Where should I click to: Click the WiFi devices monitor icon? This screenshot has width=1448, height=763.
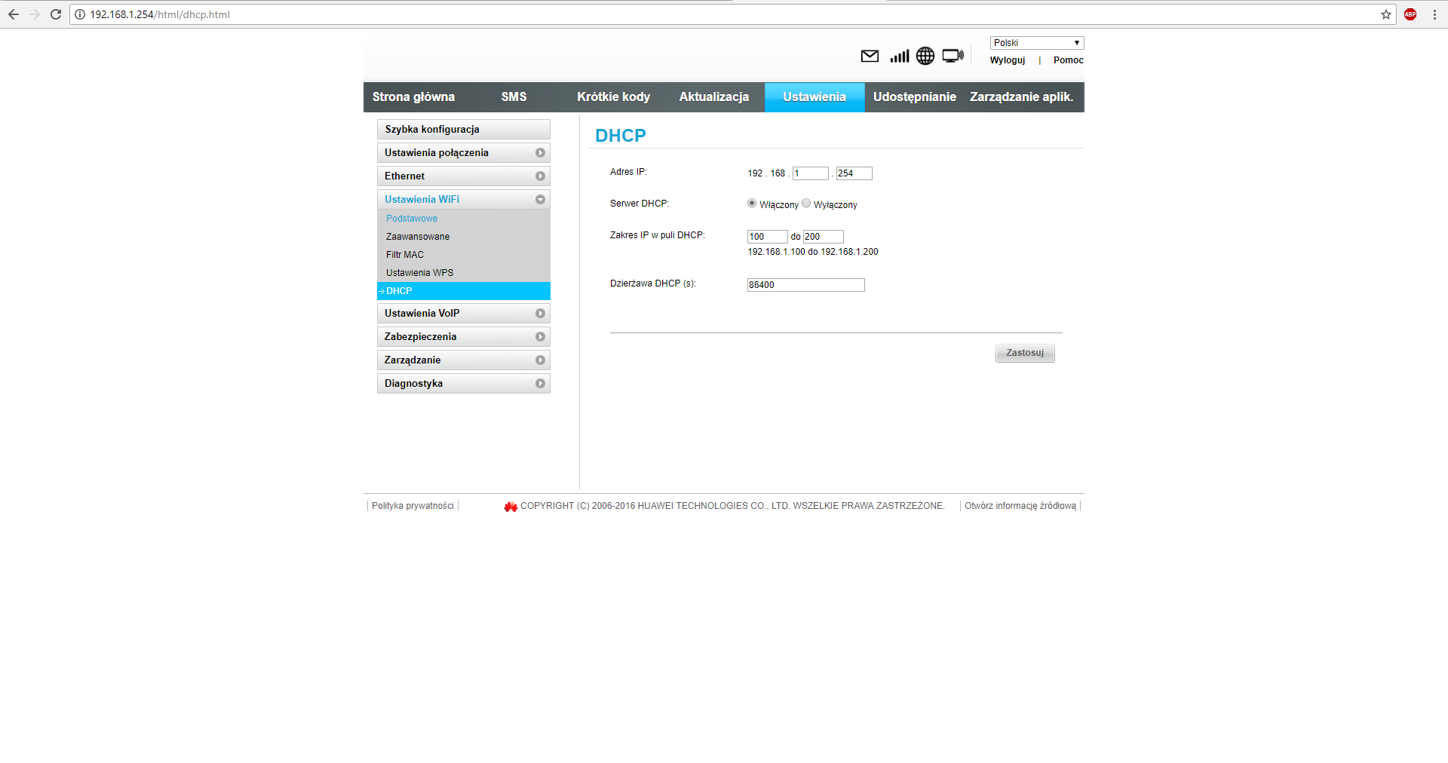953,56
